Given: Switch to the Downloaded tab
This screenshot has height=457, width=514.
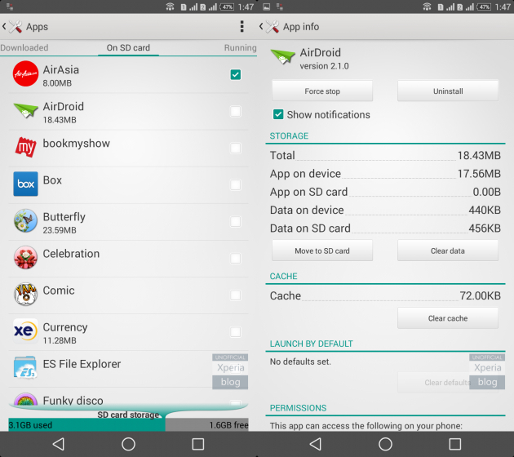Looking at the screenshot, I should click(24, 48).
